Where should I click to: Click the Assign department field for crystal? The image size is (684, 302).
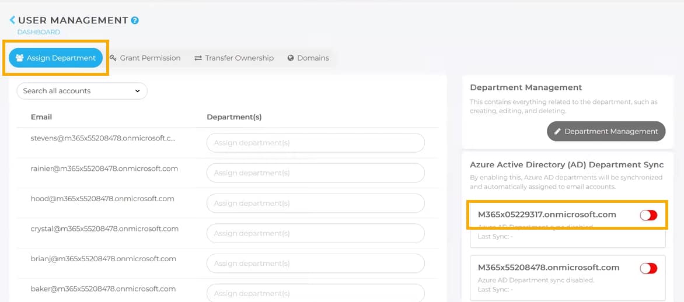[315, 233]
